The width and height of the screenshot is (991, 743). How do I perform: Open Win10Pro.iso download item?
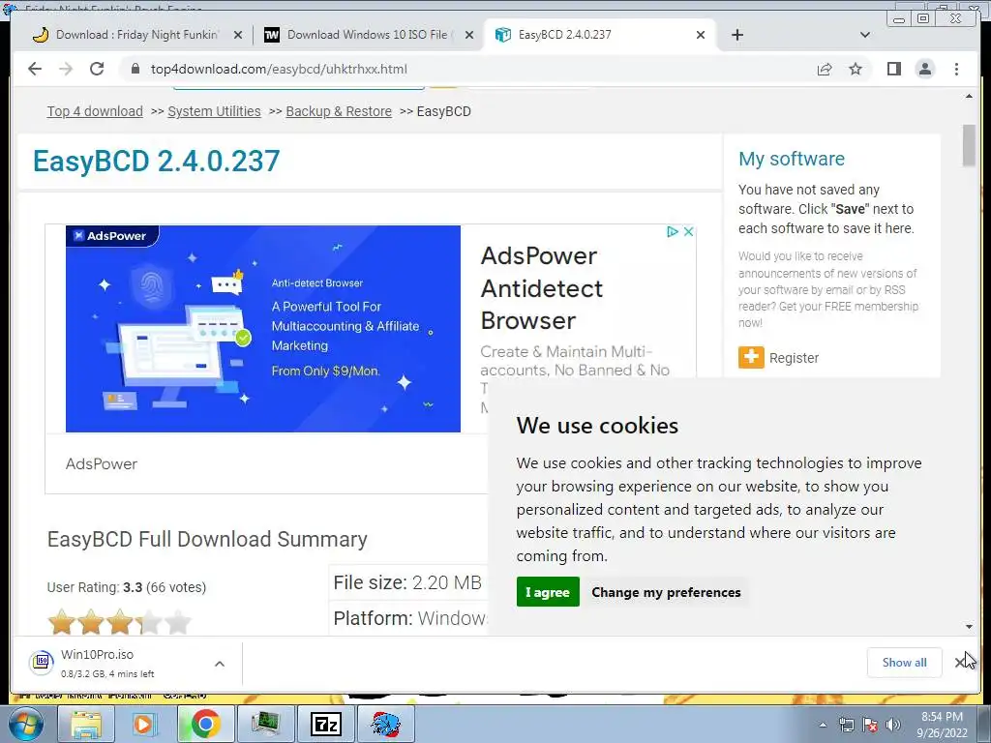tap(107, 664)
